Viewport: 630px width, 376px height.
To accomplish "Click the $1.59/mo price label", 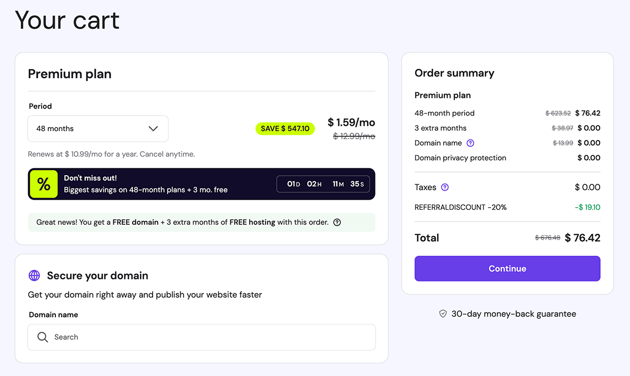I will pos(351,122).
